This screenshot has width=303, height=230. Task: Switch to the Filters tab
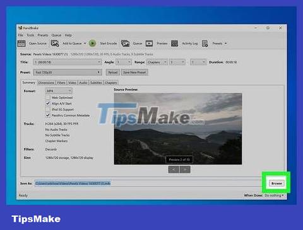pos(61,83)
